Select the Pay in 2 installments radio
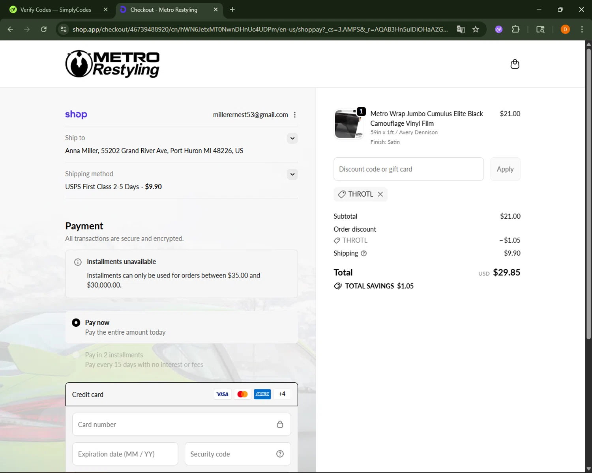 (x=76, y=355)
